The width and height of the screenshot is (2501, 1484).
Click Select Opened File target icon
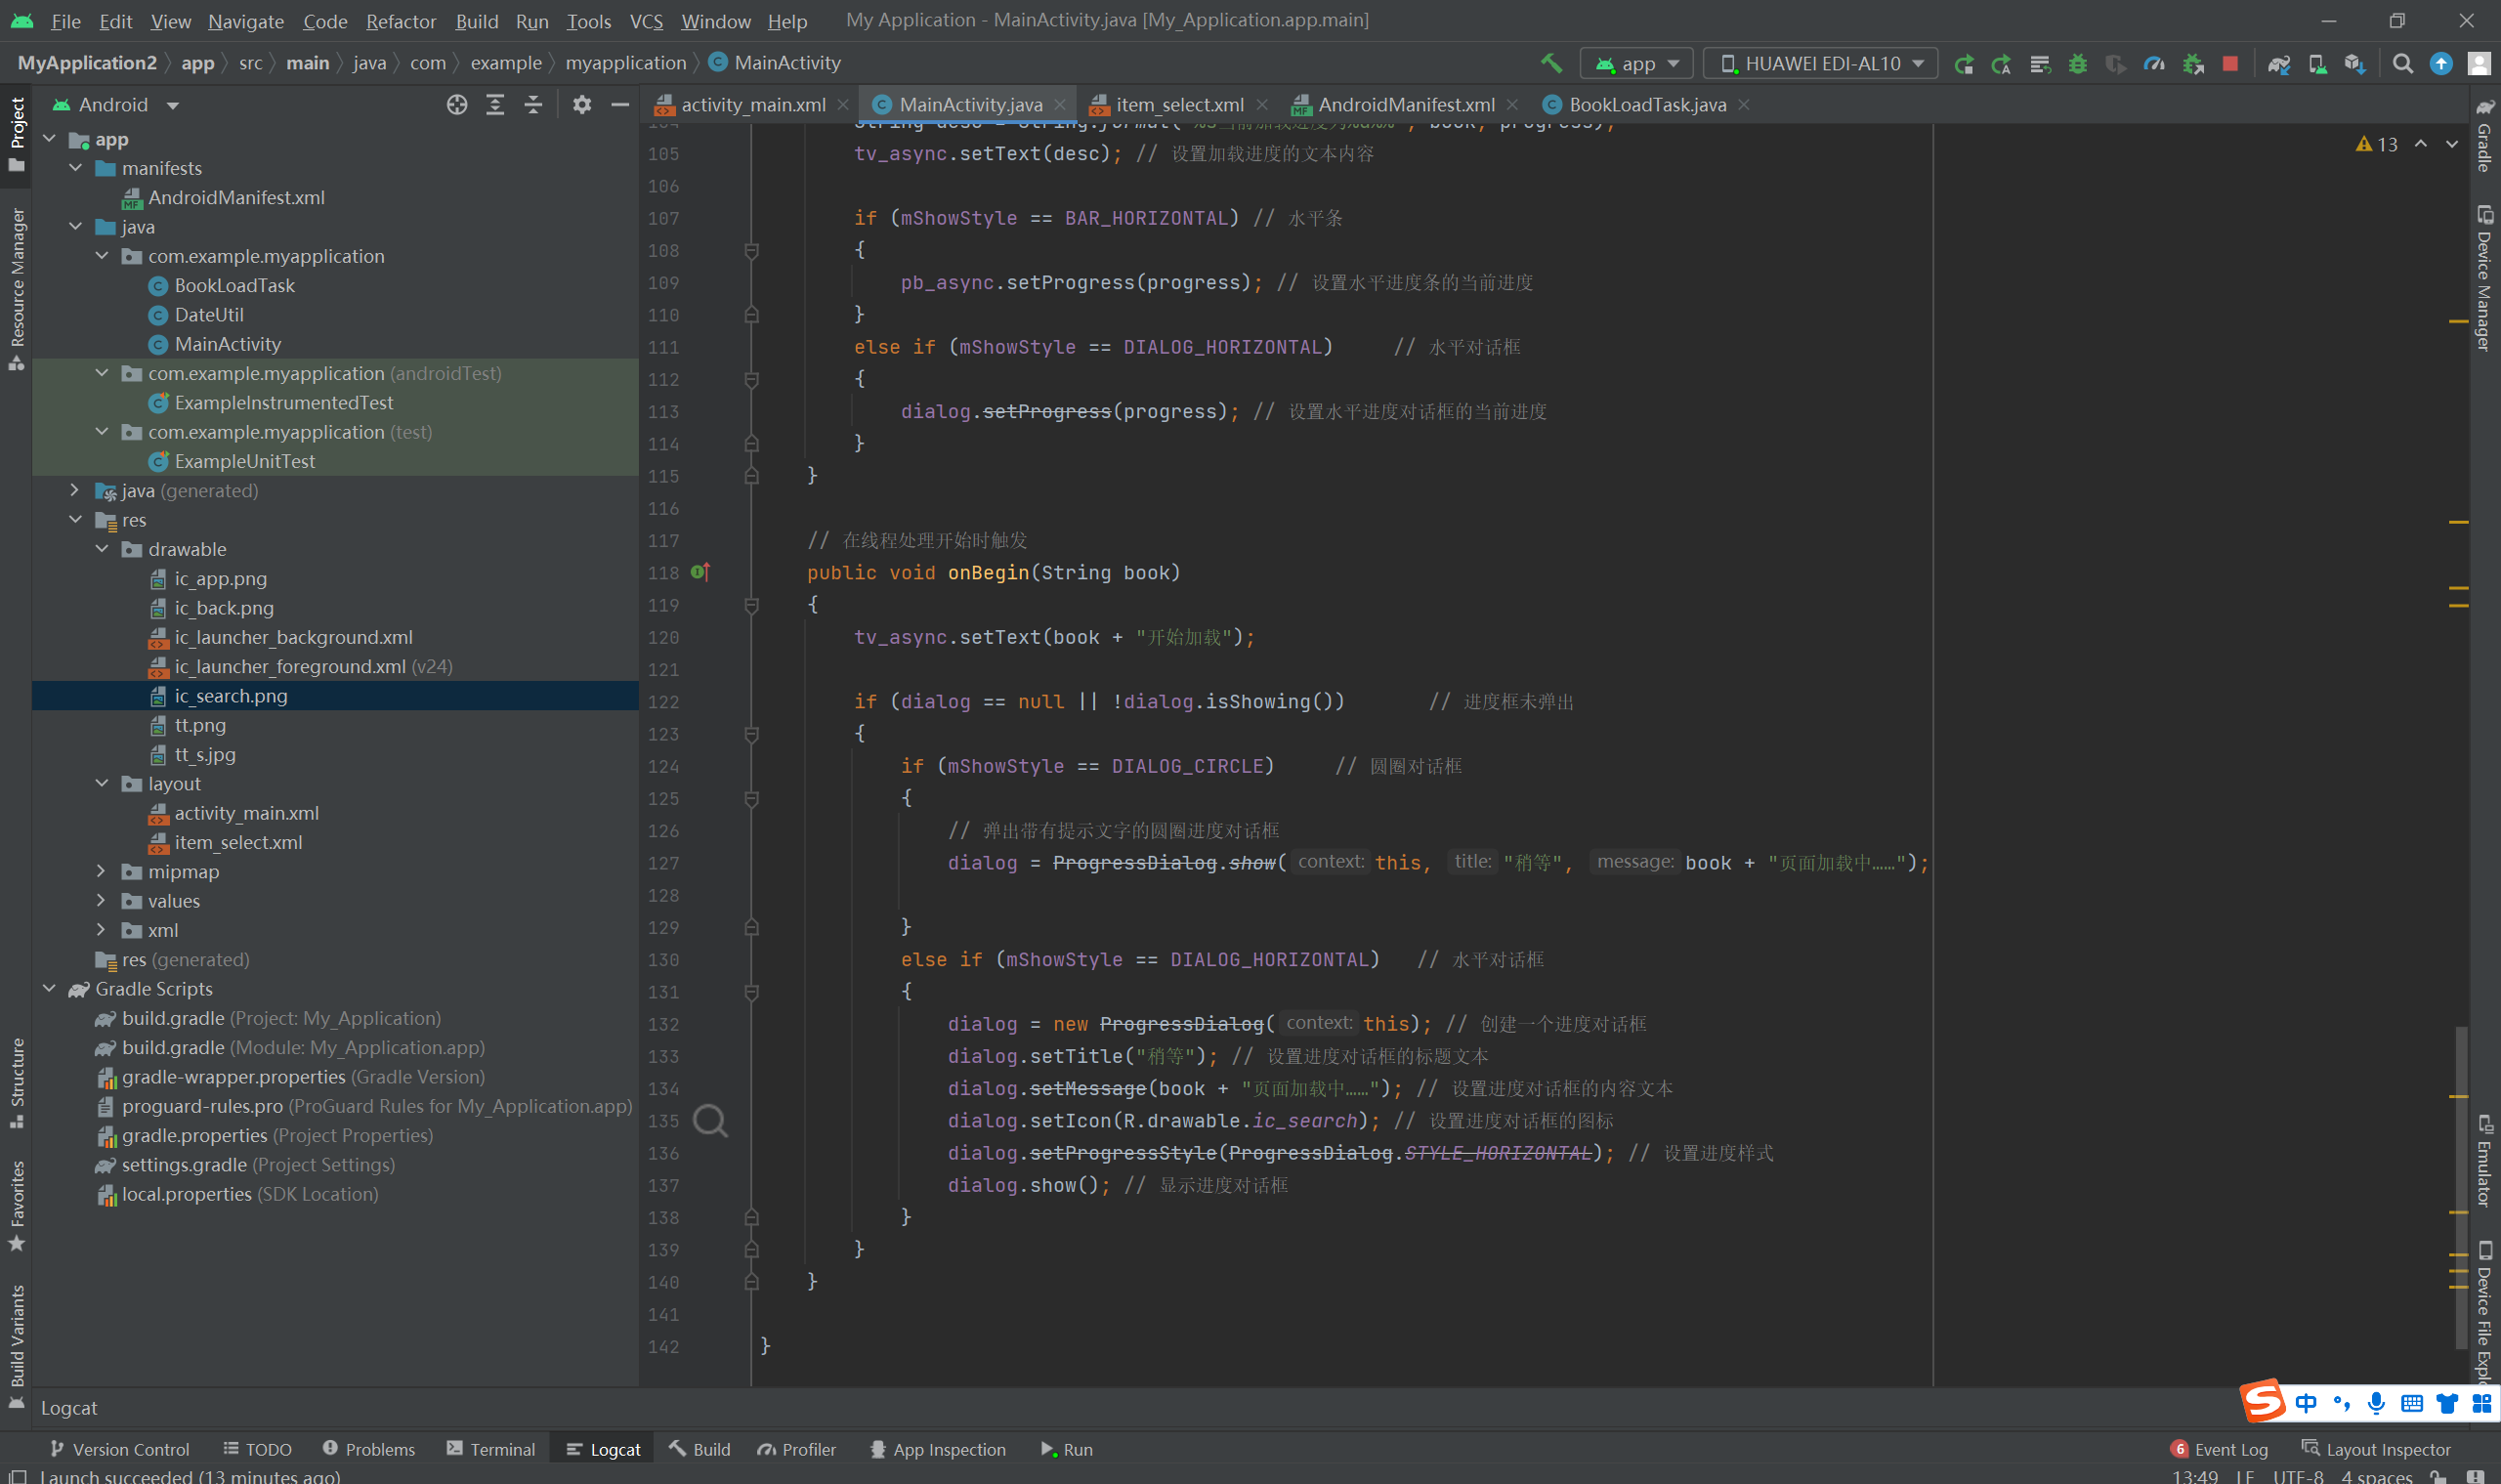(457, 105)
